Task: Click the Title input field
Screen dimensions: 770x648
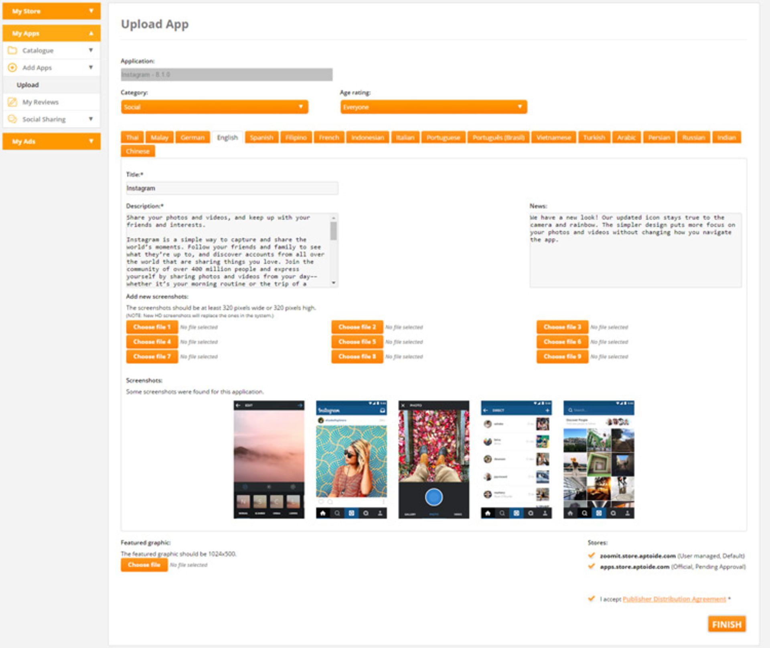Action: click(232, 188)
